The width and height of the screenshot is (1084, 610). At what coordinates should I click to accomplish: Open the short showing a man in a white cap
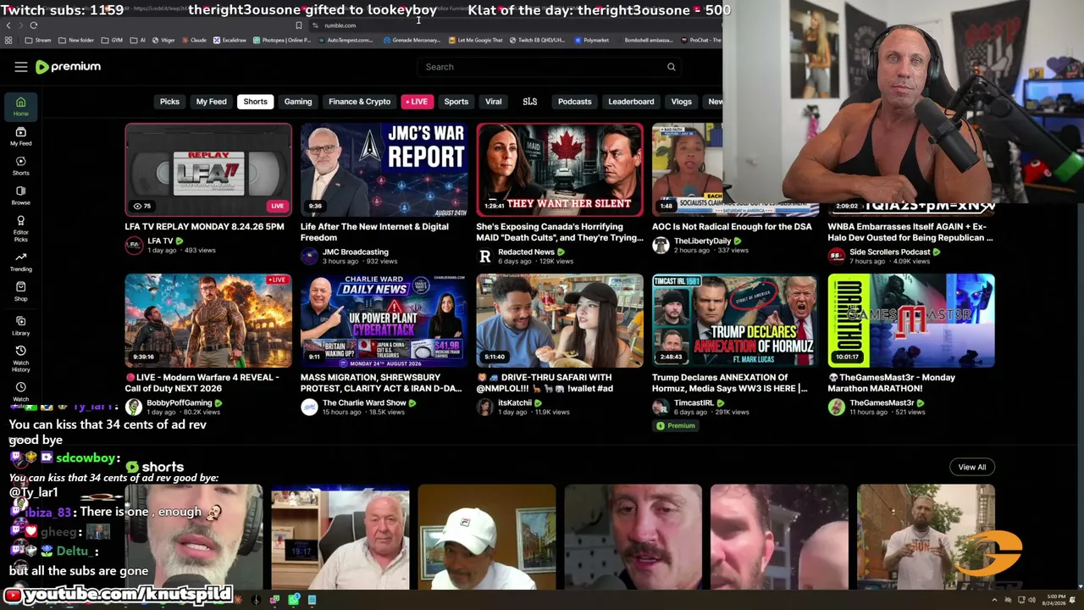click(486, 537)
